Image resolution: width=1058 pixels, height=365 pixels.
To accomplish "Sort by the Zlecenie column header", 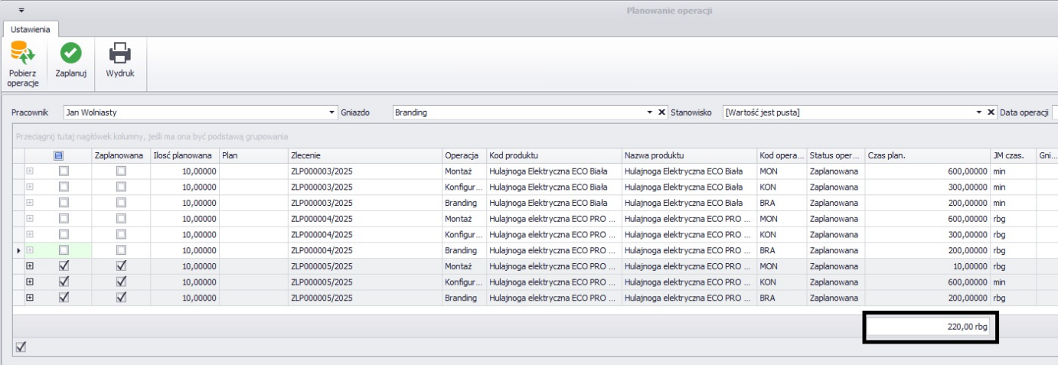I will click(364, 155).
